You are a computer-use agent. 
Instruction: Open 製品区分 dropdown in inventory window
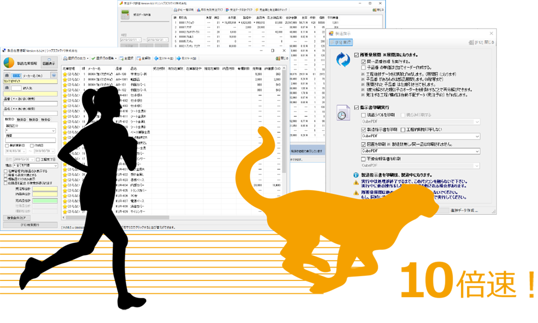(x=30, y=131)
